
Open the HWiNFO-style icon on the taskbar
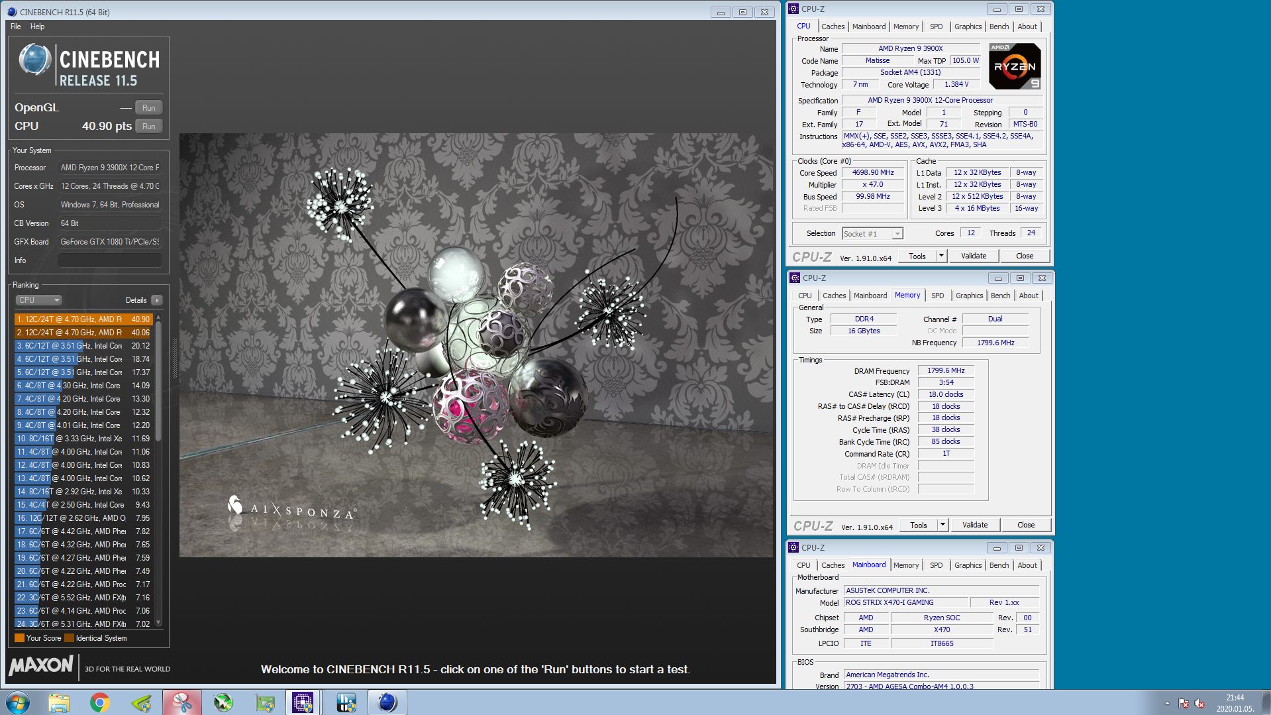click(x=346, y=702)
